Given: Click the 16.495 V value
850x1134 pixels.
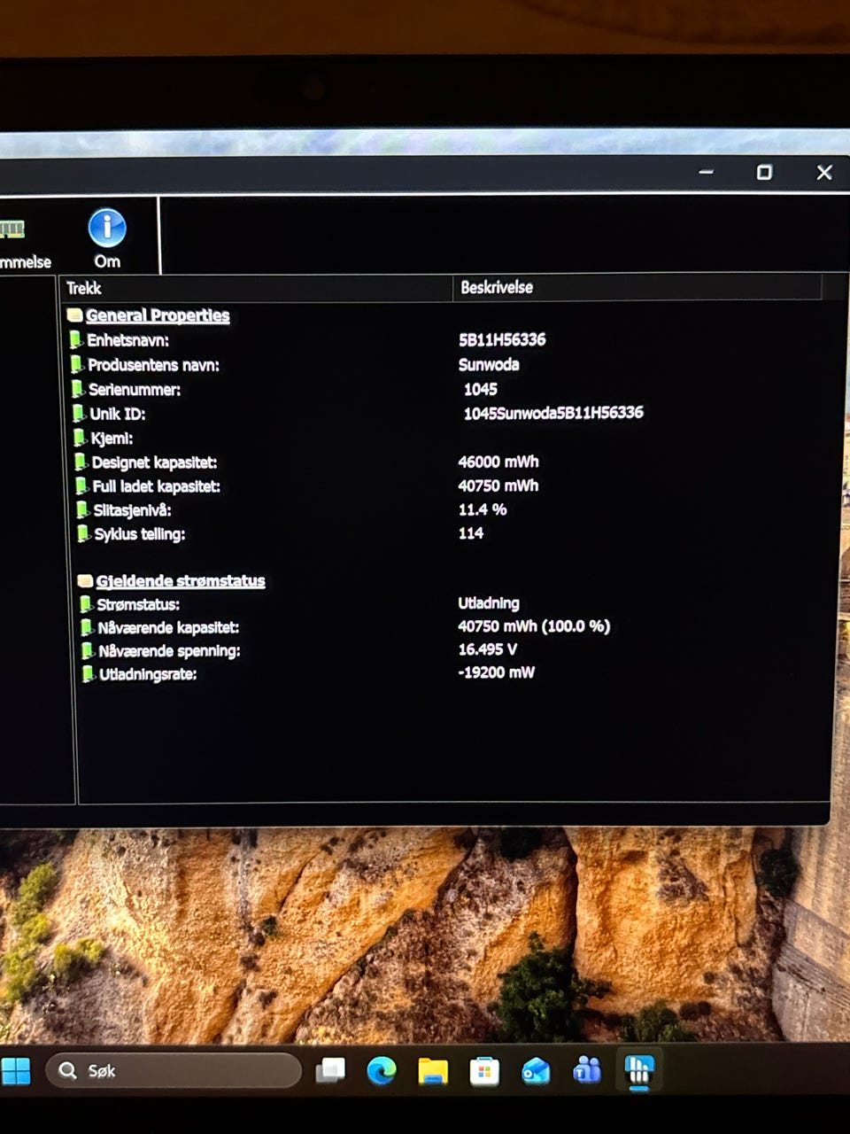Looking at the screenshot, I should (488, 649).
